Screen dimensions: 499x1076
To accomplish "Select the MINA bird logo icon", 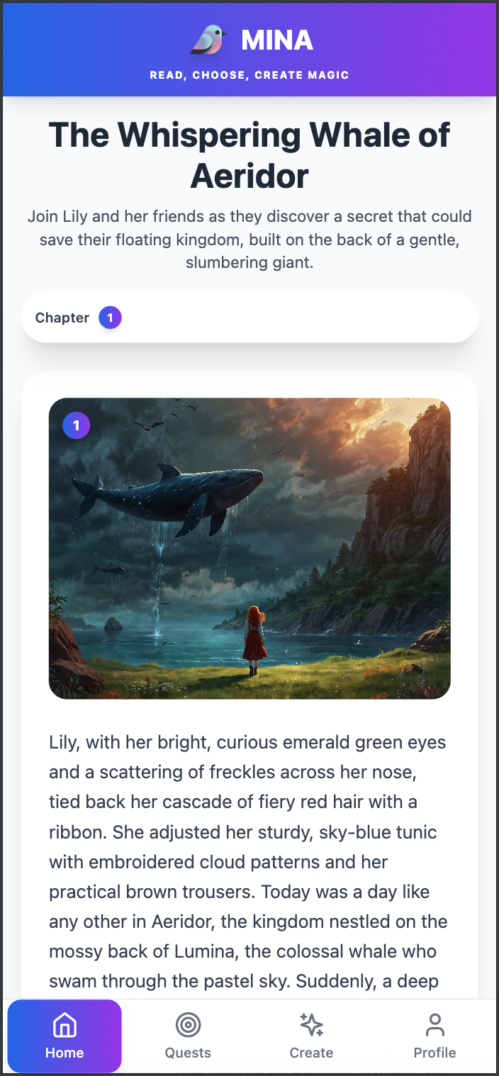I will (x=210, y=40).
